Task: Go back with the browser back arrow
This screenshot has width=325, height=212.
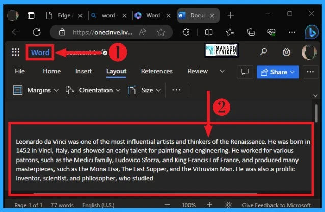Action: (x=16, y=32)
